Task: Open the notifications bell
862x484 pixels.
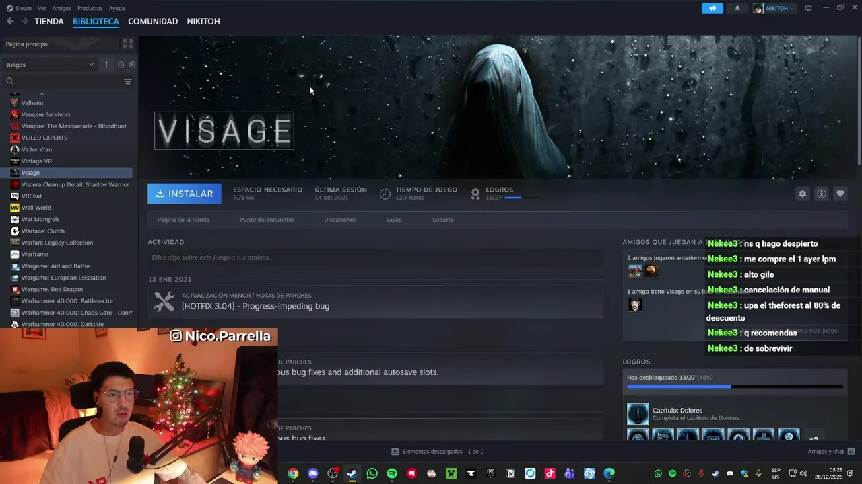Action: pos(737,9)
